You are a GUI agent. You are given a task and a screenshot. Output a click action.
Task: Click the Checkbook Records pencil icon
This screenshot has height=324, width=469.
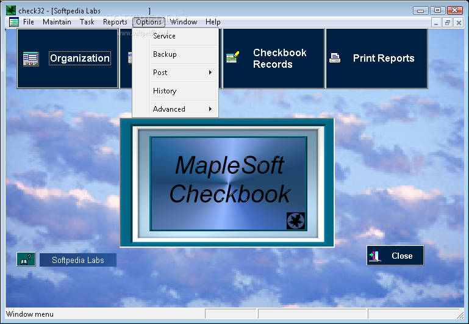tap(233, 57)
